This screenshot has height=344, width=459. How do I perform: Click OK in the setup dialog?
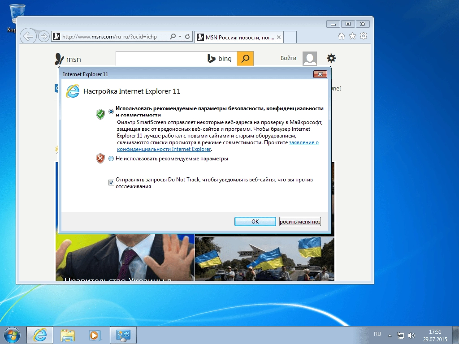pyautogui.click(x=255, y=221)
